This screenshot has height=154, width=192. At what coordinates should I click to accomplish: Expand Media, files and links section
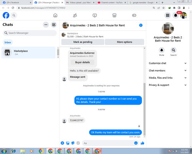pyautogui.click(x=168, y=78)
